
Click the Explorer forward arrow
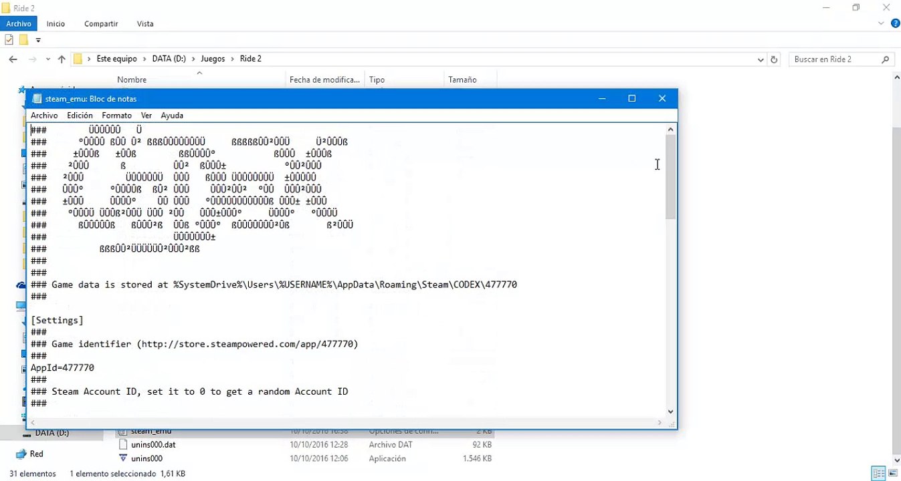(32, 59)
